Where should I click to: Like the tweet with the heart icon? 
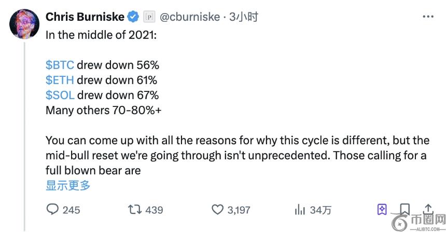point(217,209)
